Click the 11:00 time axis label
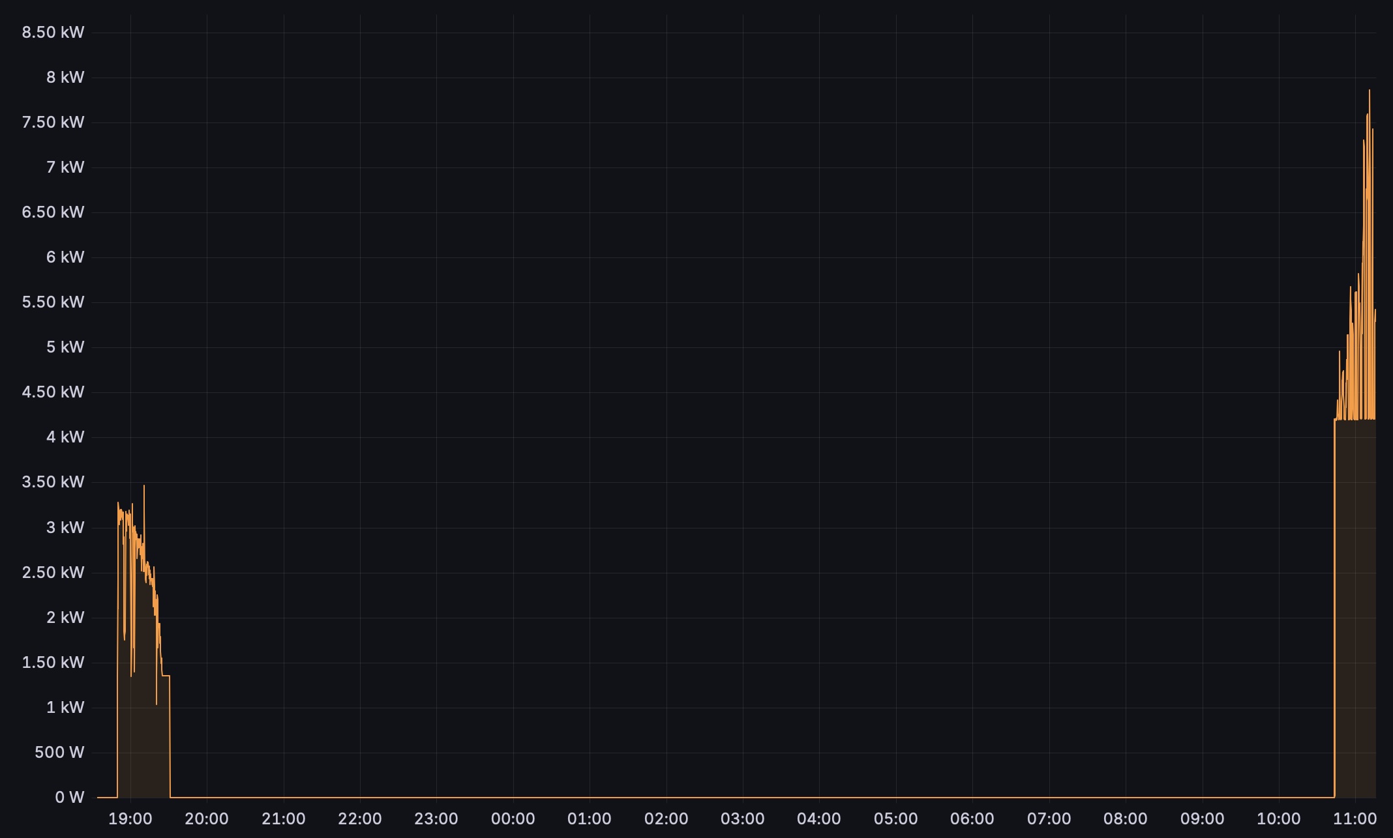 point(1355,818)
